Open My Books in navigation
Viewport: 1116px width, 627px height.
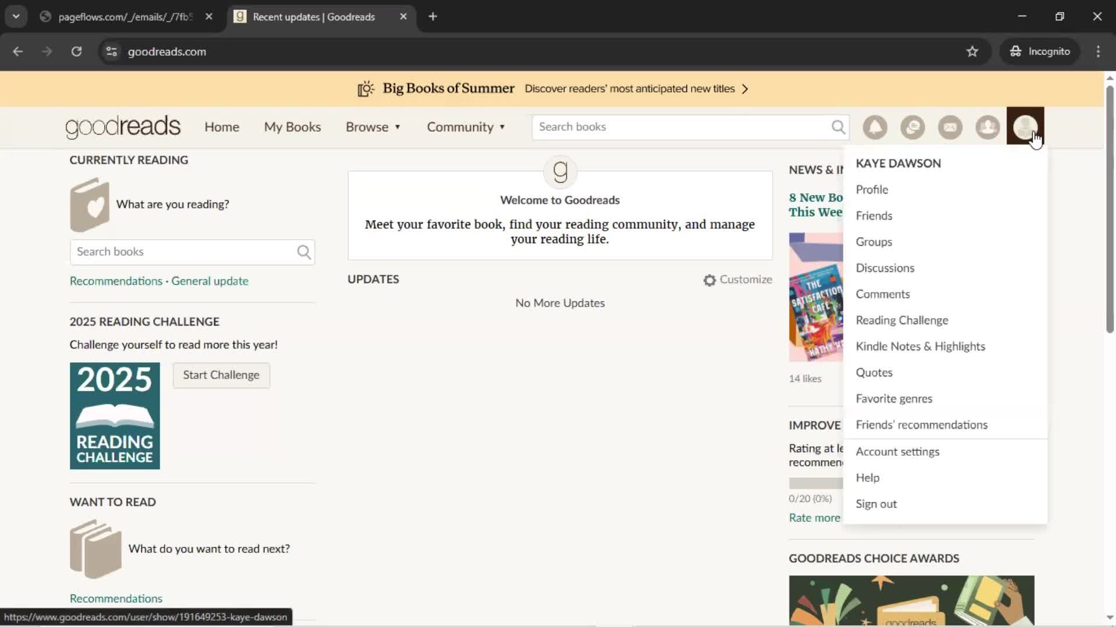tap(292, 127)
